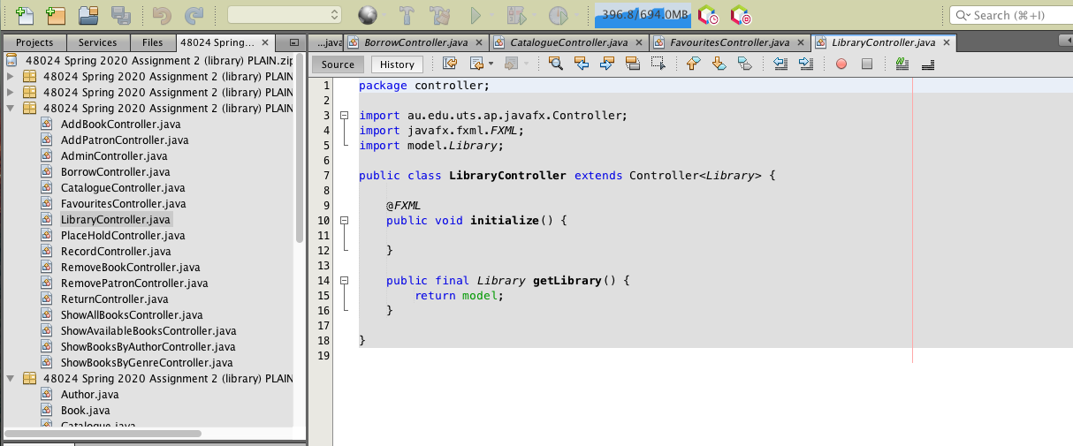
Task: Click the Debug Project icon
Action: tap(516, 15)
